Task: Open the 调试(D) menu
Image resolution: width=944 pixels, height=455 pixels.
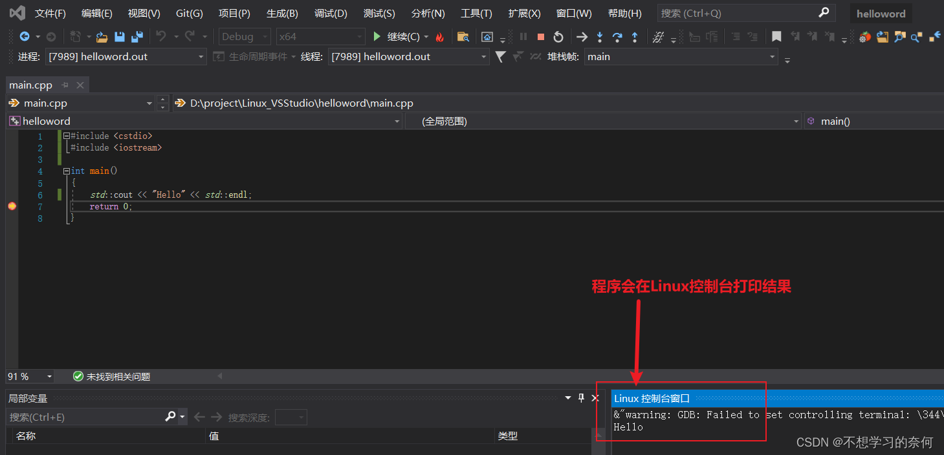Action: pos(331,14)
